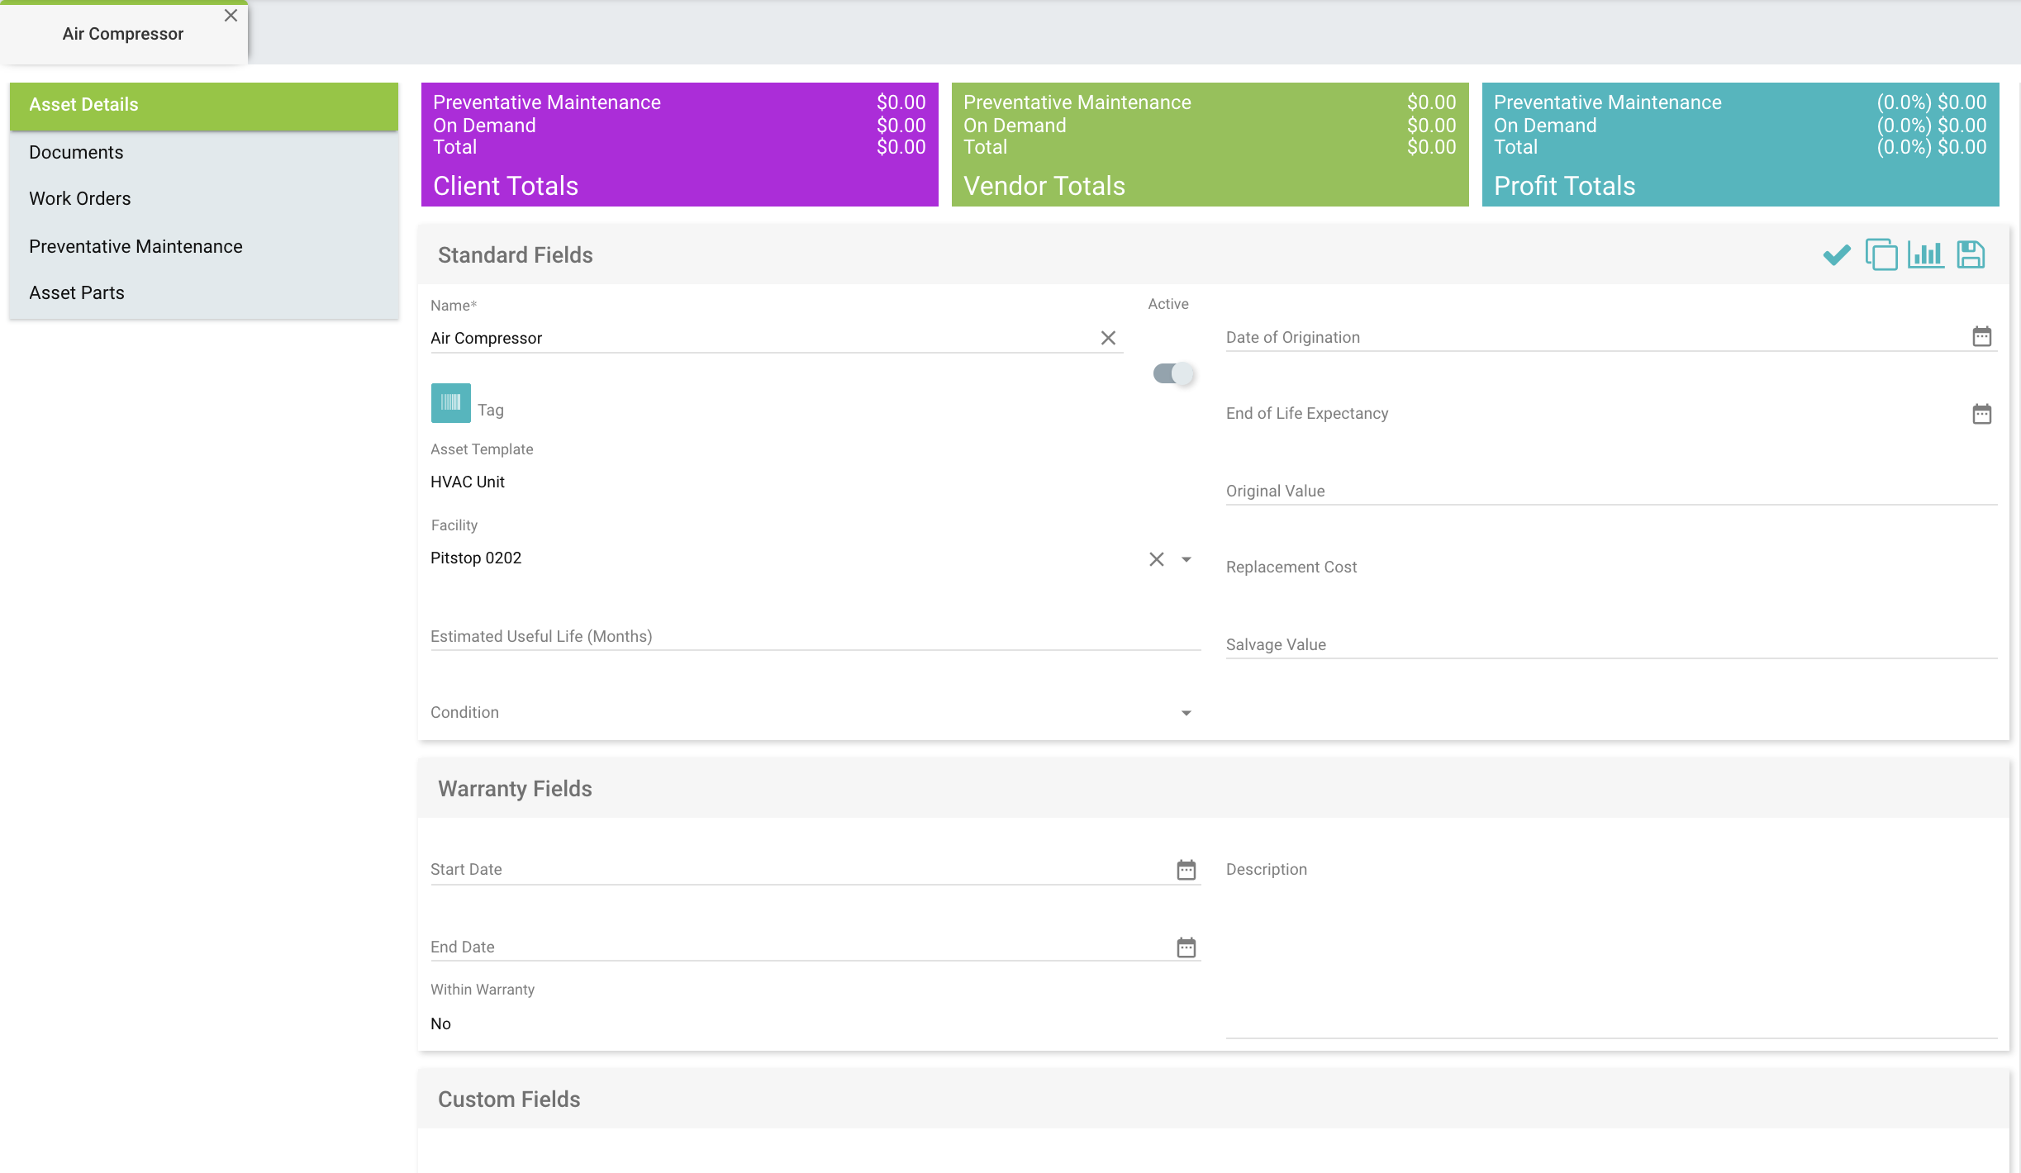Open the Work Orders section
The height and width of the screenshot is (1173, 2021).
[x=80, y=199]
